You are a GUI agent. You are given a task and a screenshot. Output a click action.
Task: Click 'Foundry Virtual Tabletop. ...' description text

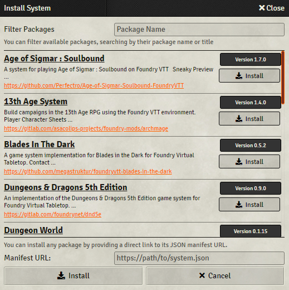click(40, 205)
